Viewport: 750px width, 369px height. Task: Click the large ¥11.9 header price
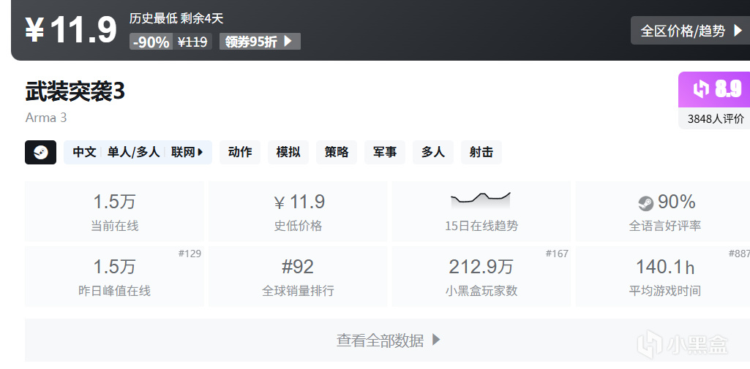pyautogui.click(x=71, y=30)
